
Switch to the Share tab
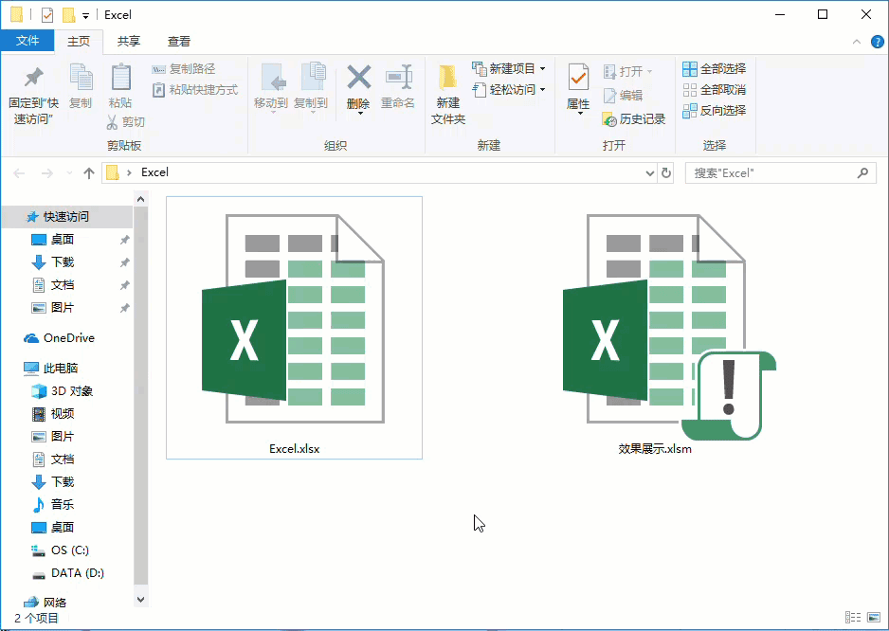tap(129, 41)
